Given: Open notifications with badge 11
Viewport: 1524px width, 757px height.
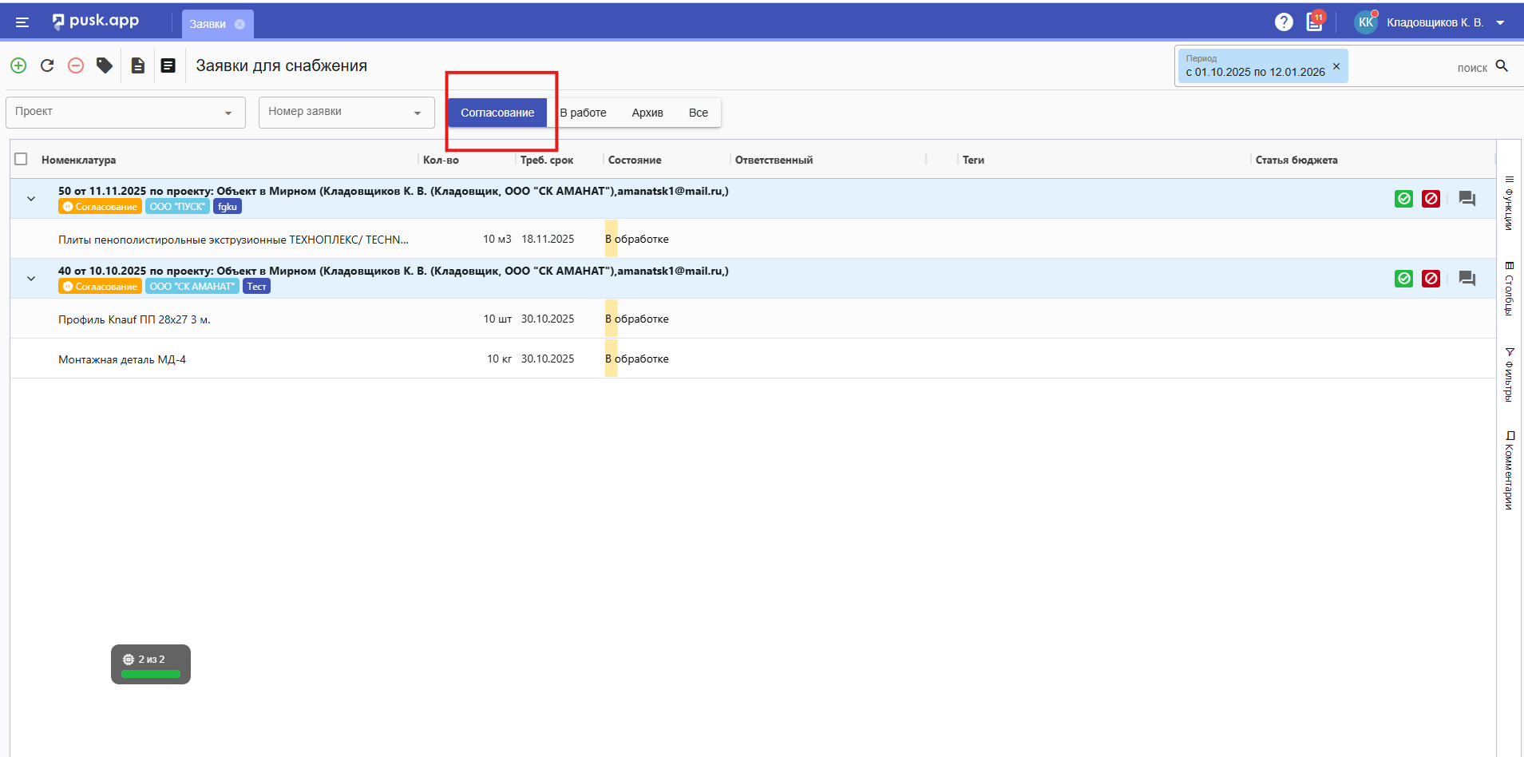Looking at the screenshot, I should click(x=1314, y=22).
